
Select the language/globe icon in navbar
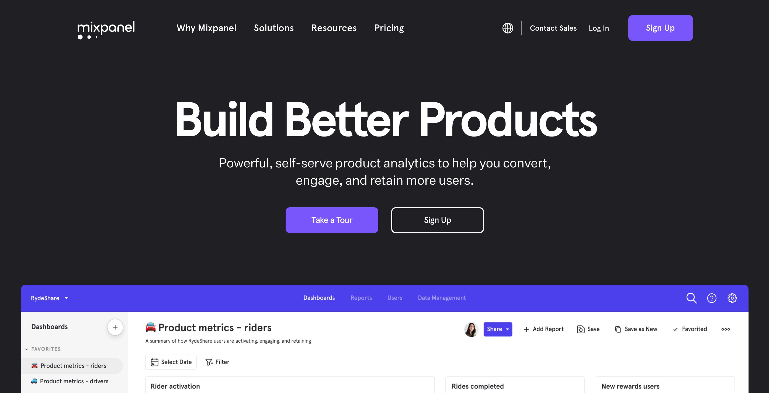coord(507,28)
